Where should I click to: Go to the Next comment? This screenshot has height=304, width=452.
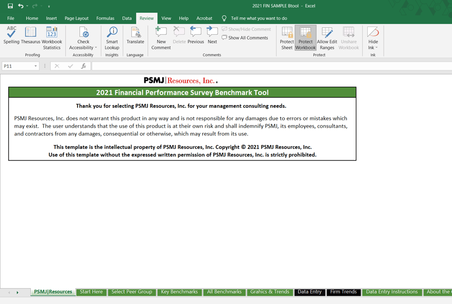pos(212,35)
